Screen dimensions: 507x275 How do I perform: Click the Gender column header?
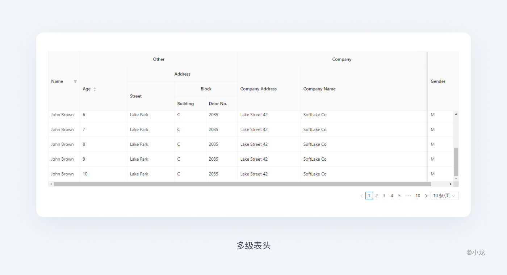pyautogui.click(x=438, y=81)
